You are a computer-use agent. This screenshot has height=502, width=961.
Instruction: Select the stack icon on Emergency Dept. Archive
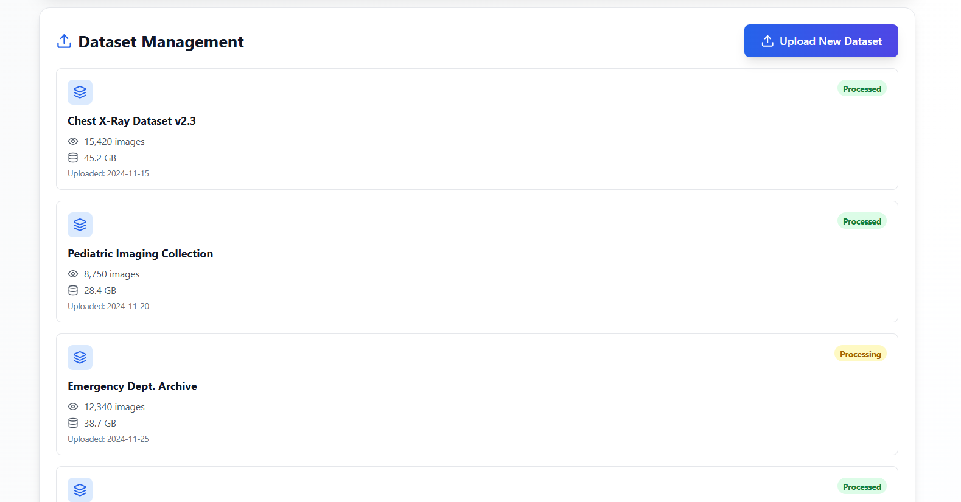[80, 357]
